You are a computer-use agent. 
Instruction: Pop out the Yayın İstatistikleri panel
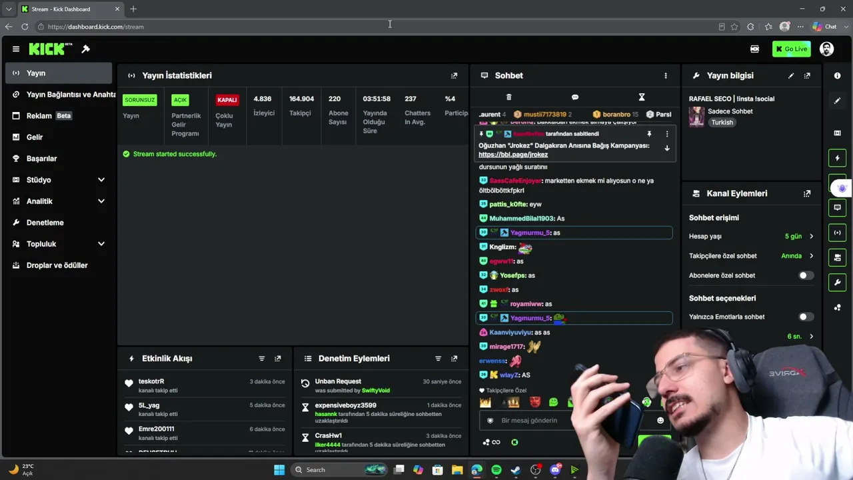pos(454,75)
